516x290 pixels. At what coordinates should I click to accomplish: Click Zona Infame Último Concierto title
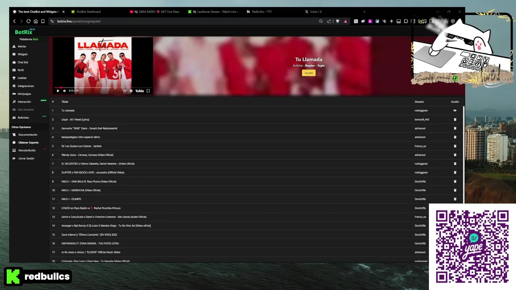click(x=89, y=234)
